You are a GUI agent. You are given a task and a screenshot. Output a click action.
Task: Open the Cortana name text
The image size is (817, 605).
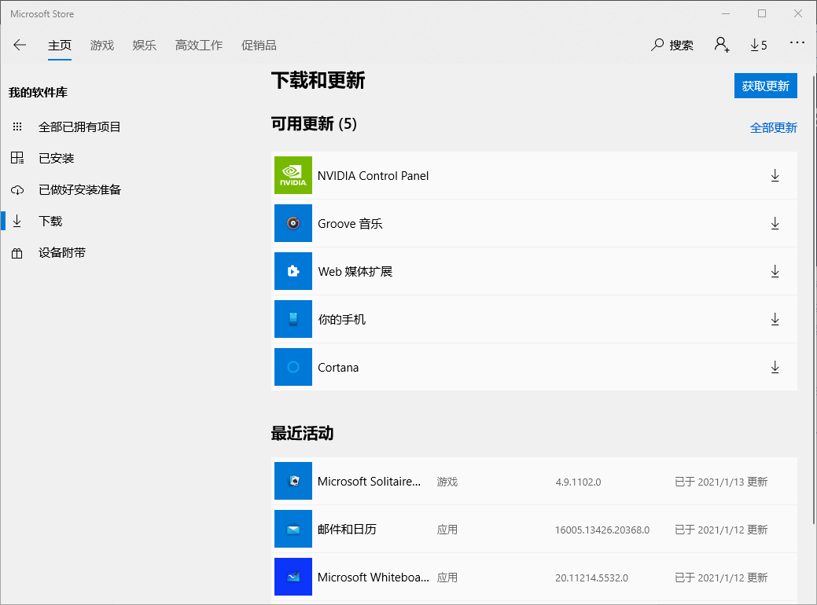click(x=338, y=368)
